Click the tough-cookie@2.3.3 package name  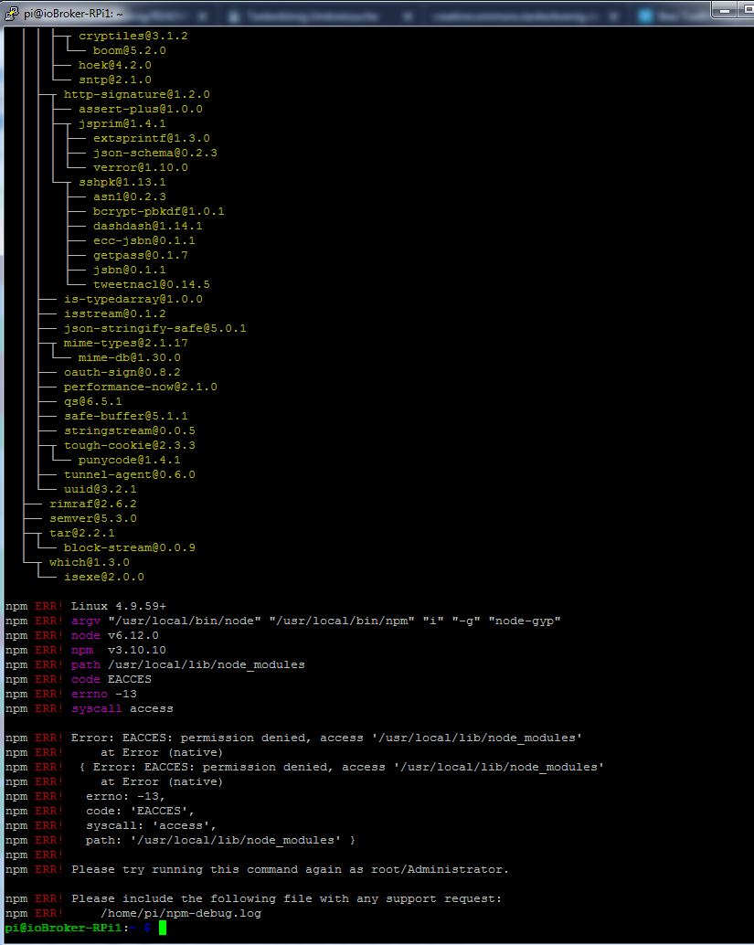click(129, 445)
